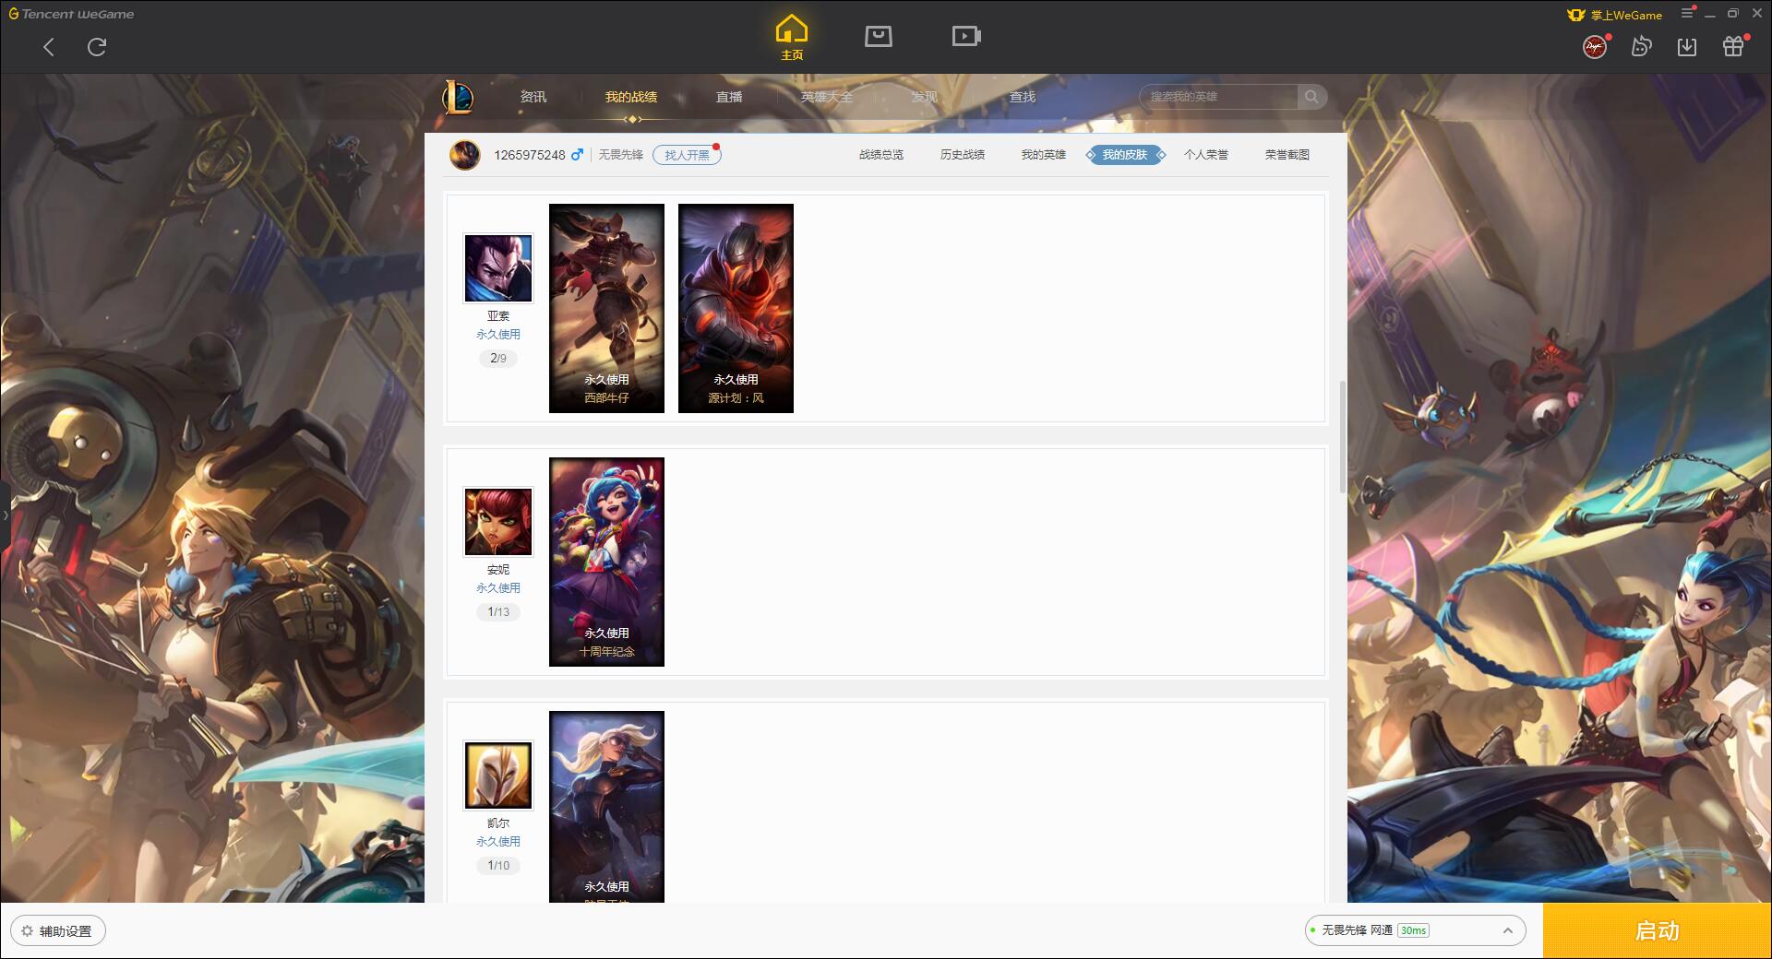
Task: Open the 凯尔 skin card
Action: [606, 807]
